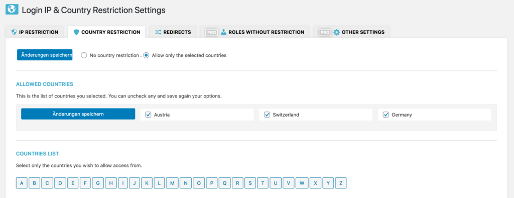The width and height of the screenshot is (514, 198).
Task: Filter countries by letter E
Action: pyautogui.click(x=73, y=183)
